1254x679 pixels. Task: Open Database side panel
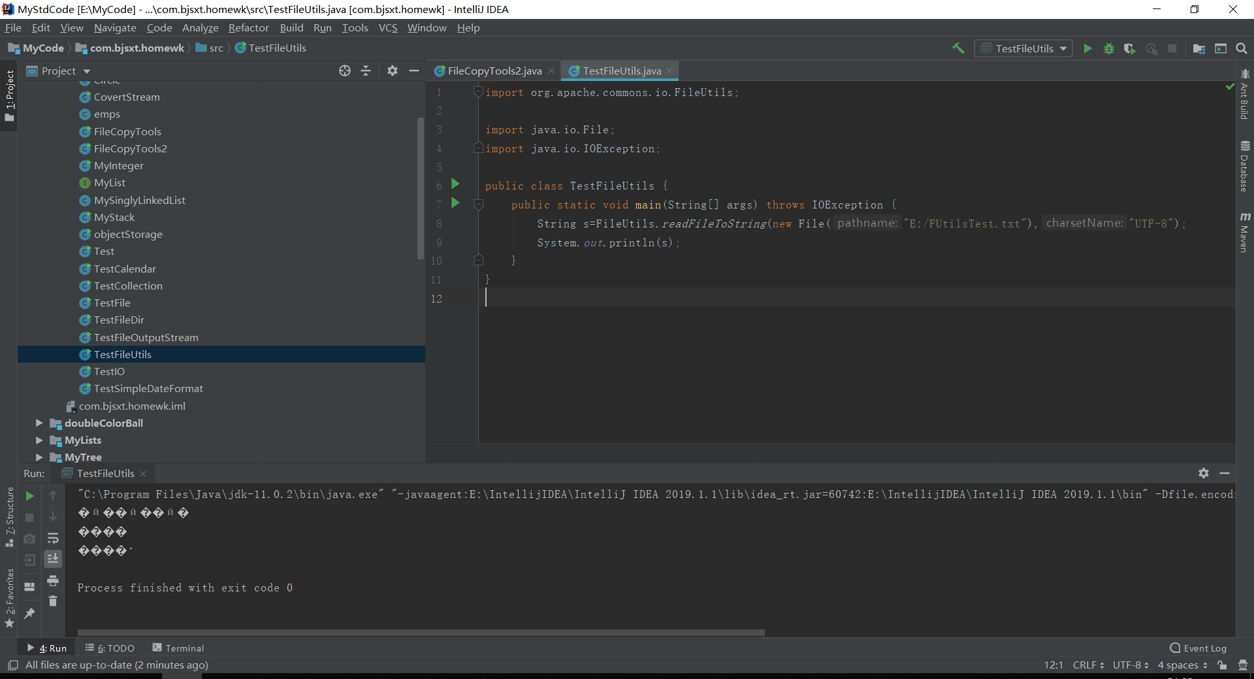tap(1245, 166)
